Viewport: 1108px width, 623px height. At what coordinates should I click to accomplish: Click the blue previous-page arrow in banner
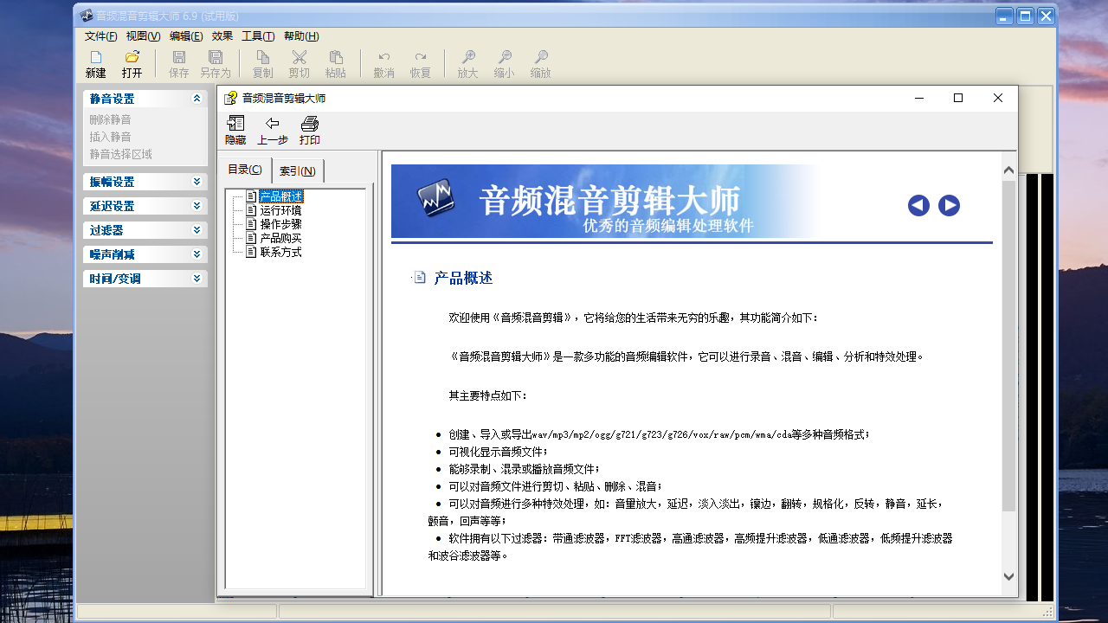[918, 205]
